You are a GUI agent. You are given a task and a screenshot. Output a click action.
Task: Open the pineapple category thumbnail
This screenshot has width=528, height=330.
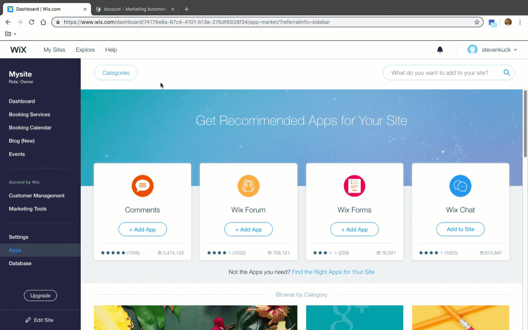(196, 317)
